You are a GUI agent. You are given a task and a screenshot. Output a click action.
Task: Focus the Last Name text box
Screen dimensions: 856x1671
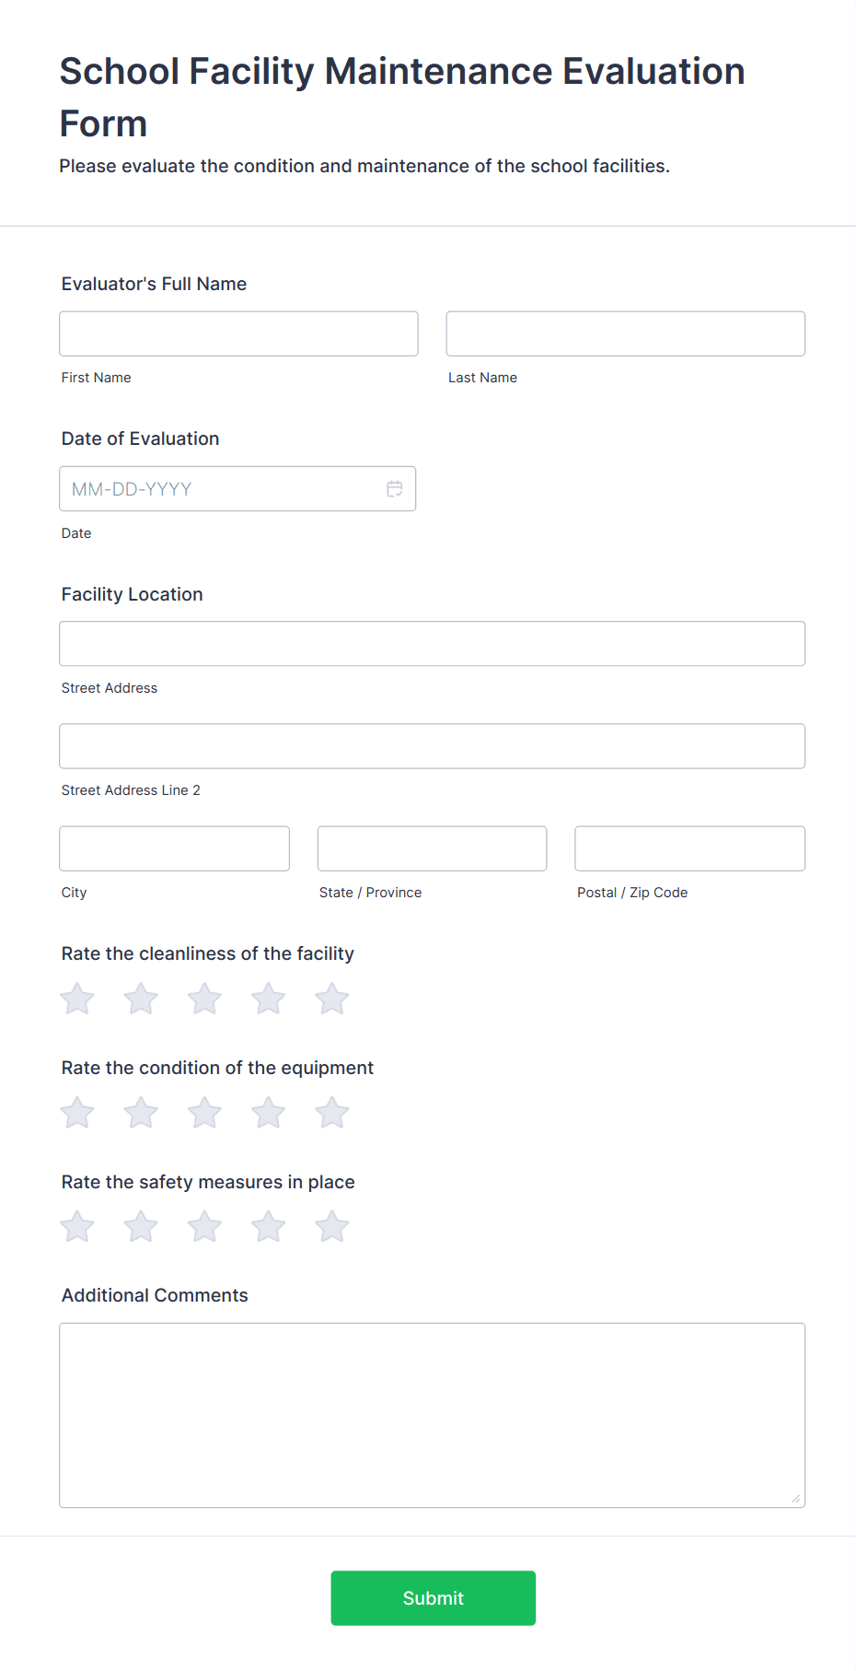pos(626,333)
